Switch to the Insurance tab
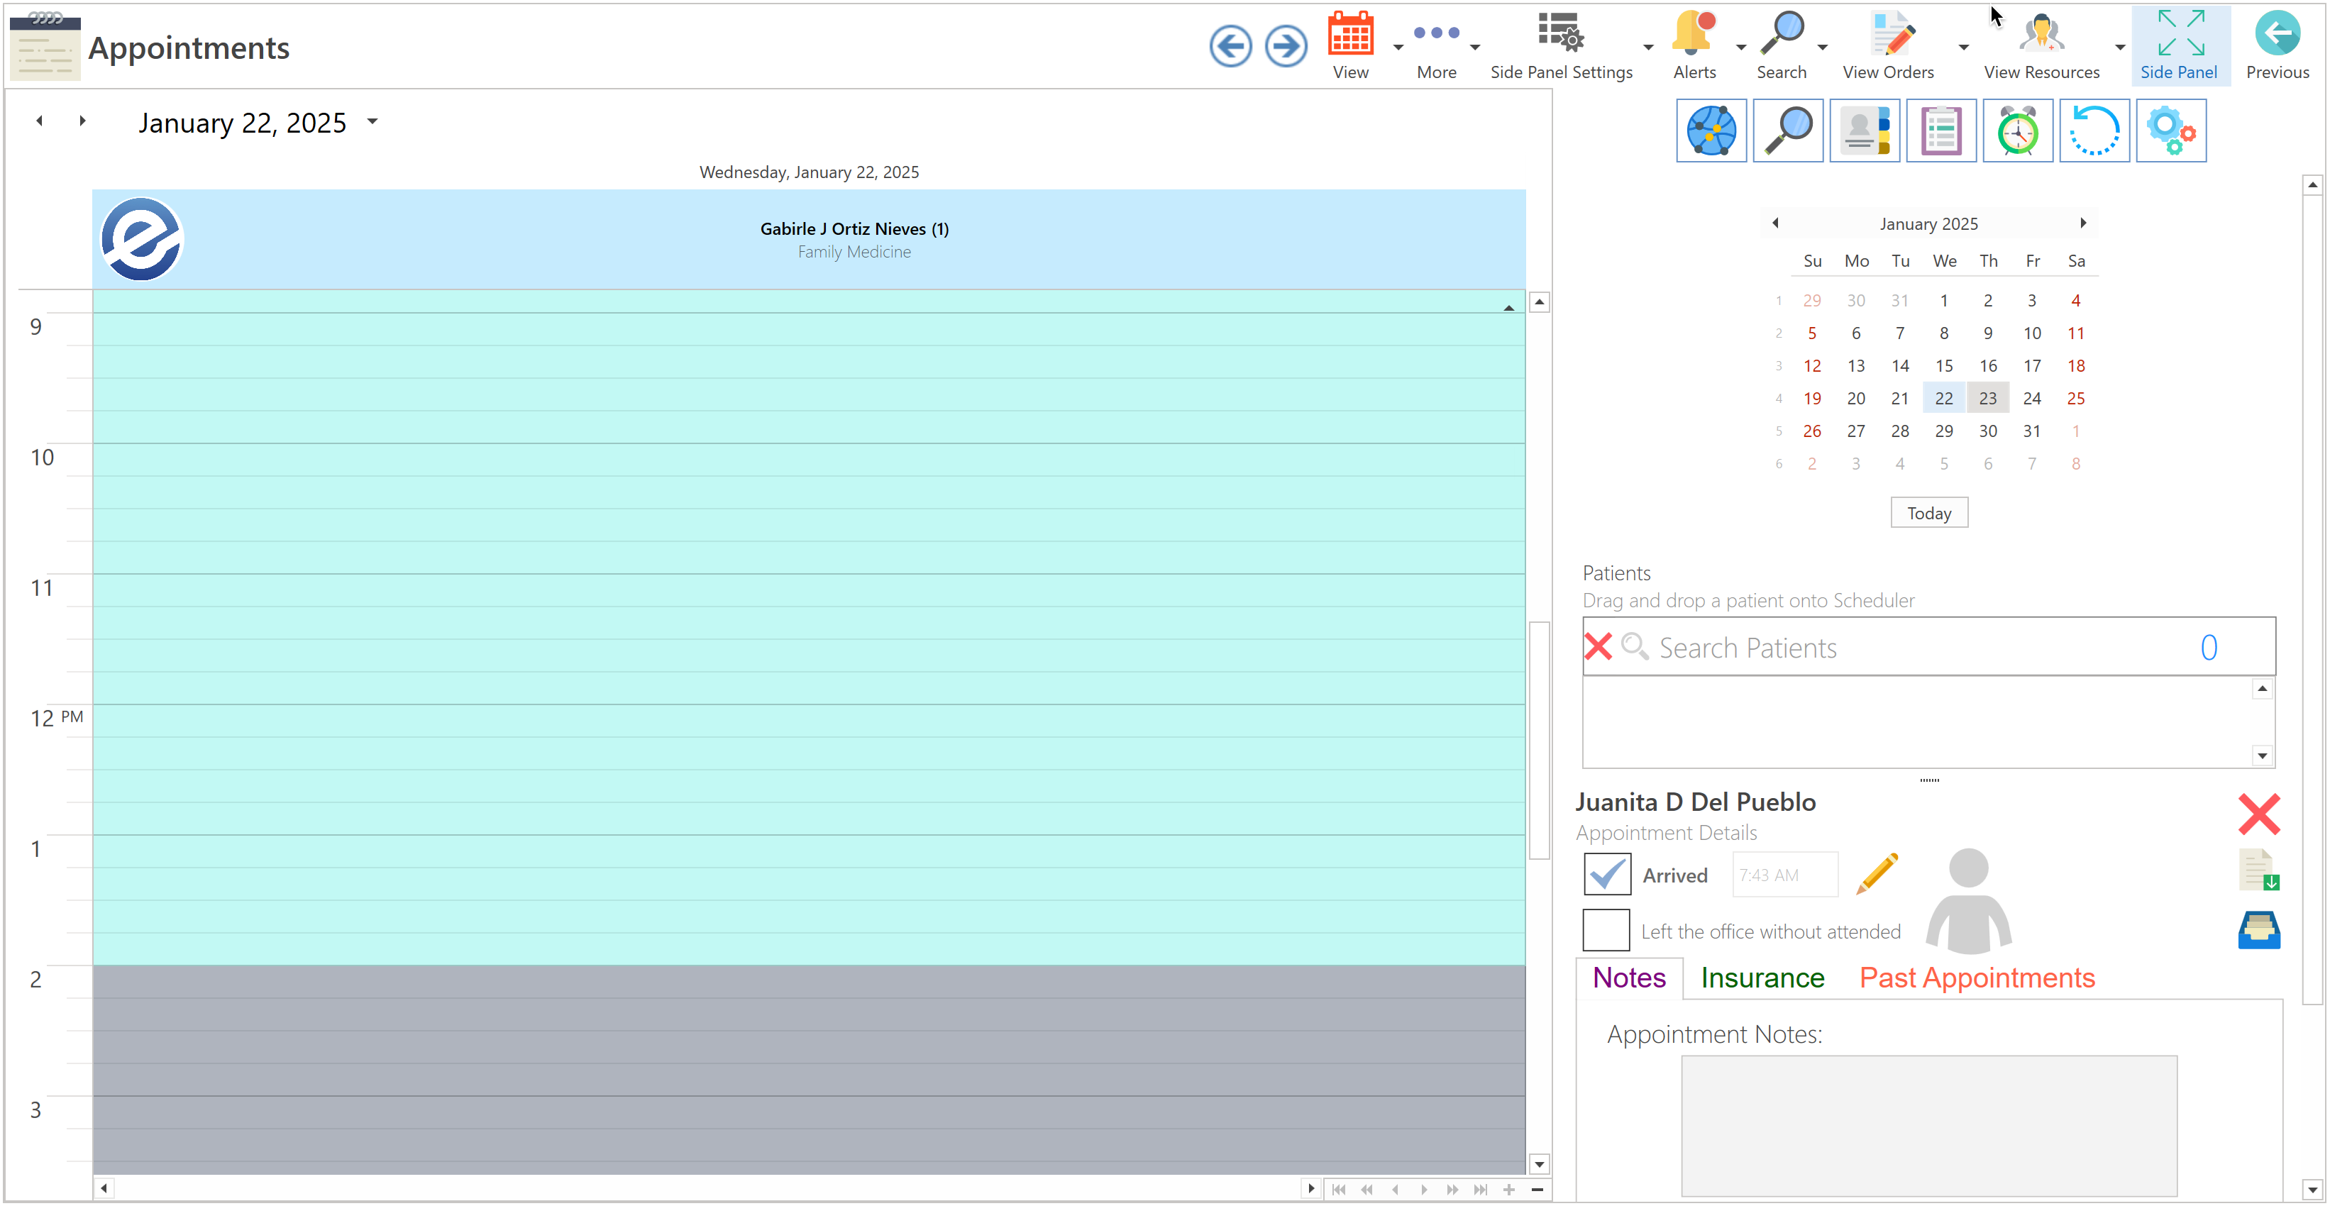 pyautogui.click(x=1762, y=978)
